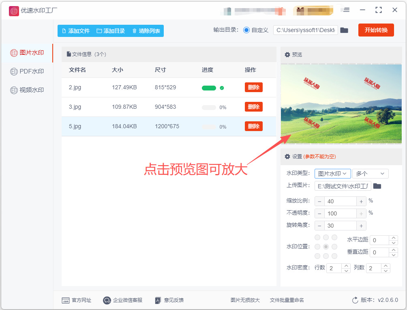Image resolution: width=407 pixels, height=310 pixels.
Task: Click the version refresh icon
Action: click(x=355, y=300)
